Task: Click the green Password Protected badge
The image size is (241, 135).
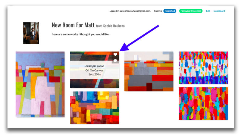Action: (x=191, y=11)
